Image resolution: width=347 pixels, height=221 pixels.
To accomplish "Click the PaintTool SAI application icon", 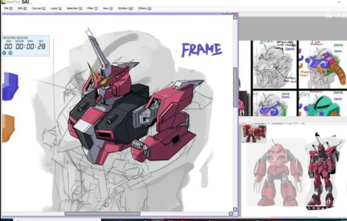I will pos(3,2).
